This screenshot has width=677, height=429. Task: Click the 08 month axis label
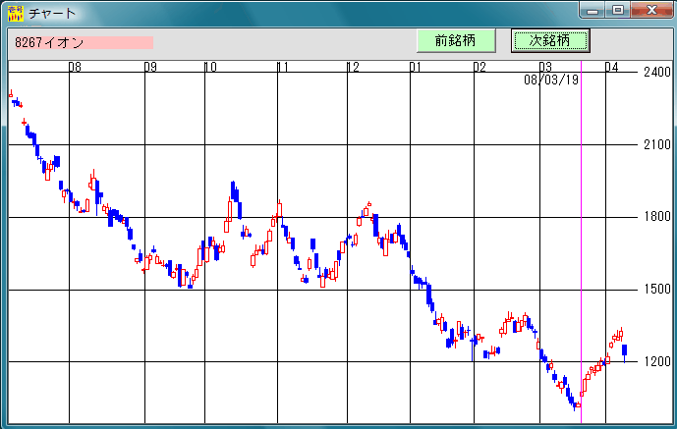pyautogui.click(x=75, y=67)
